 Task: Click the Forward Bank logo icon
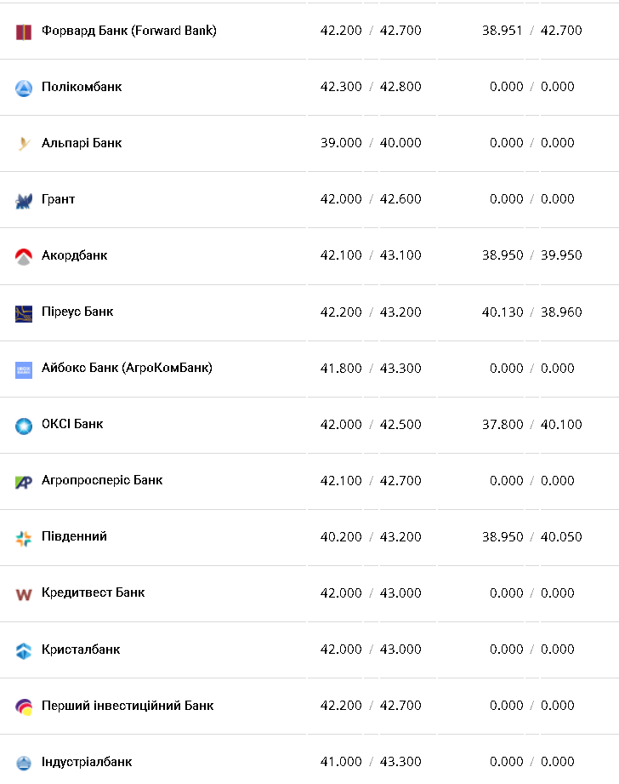(x=24, y=31)
